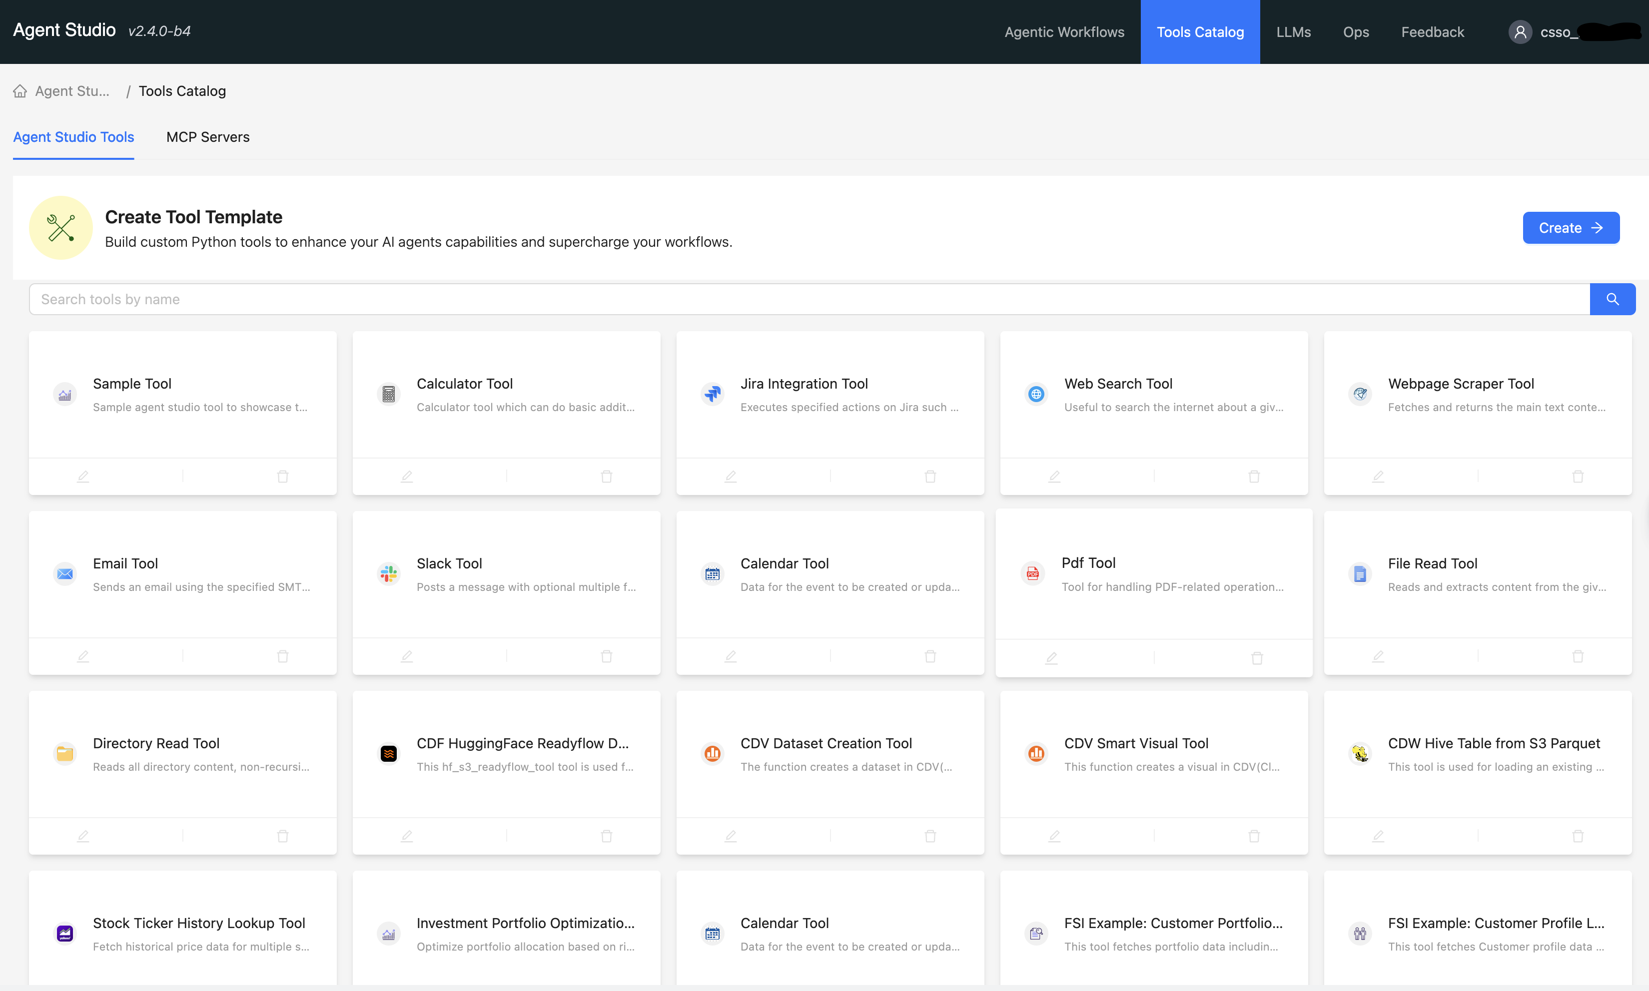Delete the Email Tool via trash icon
The height and width of the screenshot is (991, 1649).
282,656
